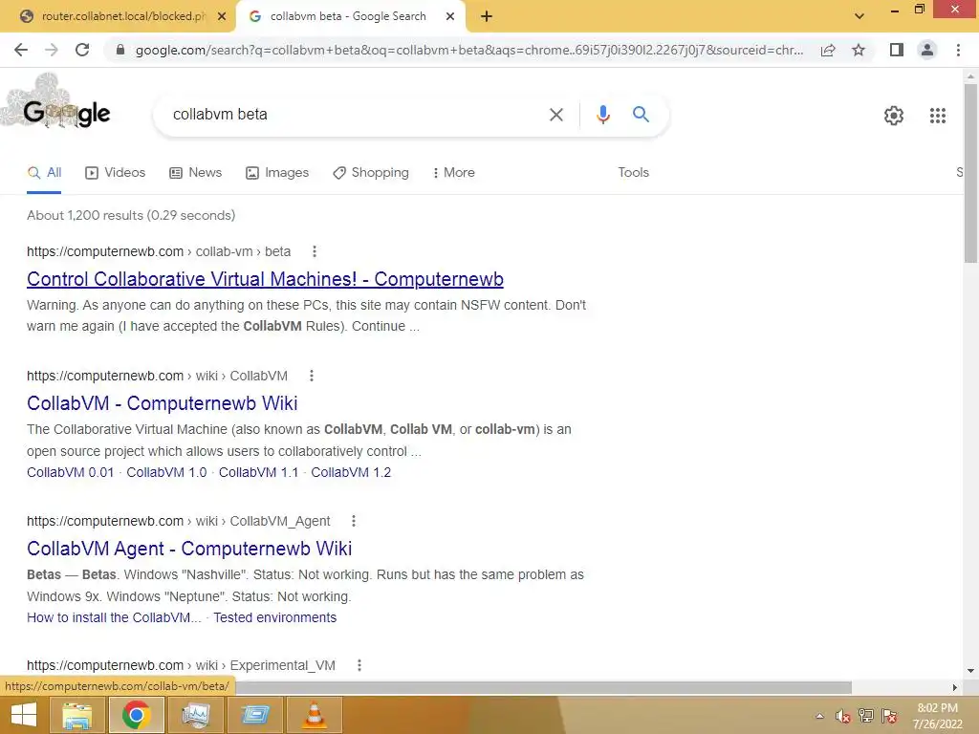
Task: Select the collabvm beta Google Search tab
Action: point(350,16)
